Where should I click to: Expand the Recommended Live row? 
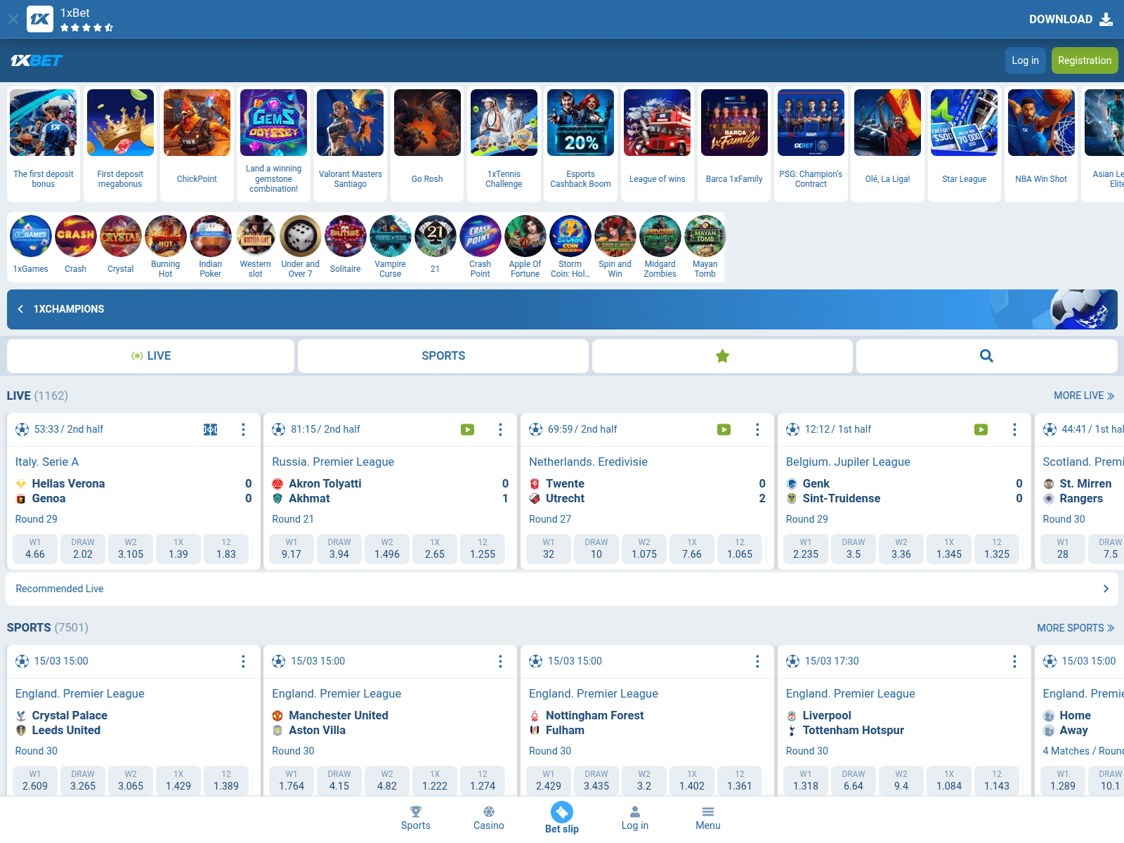[x=1105, y=589]
